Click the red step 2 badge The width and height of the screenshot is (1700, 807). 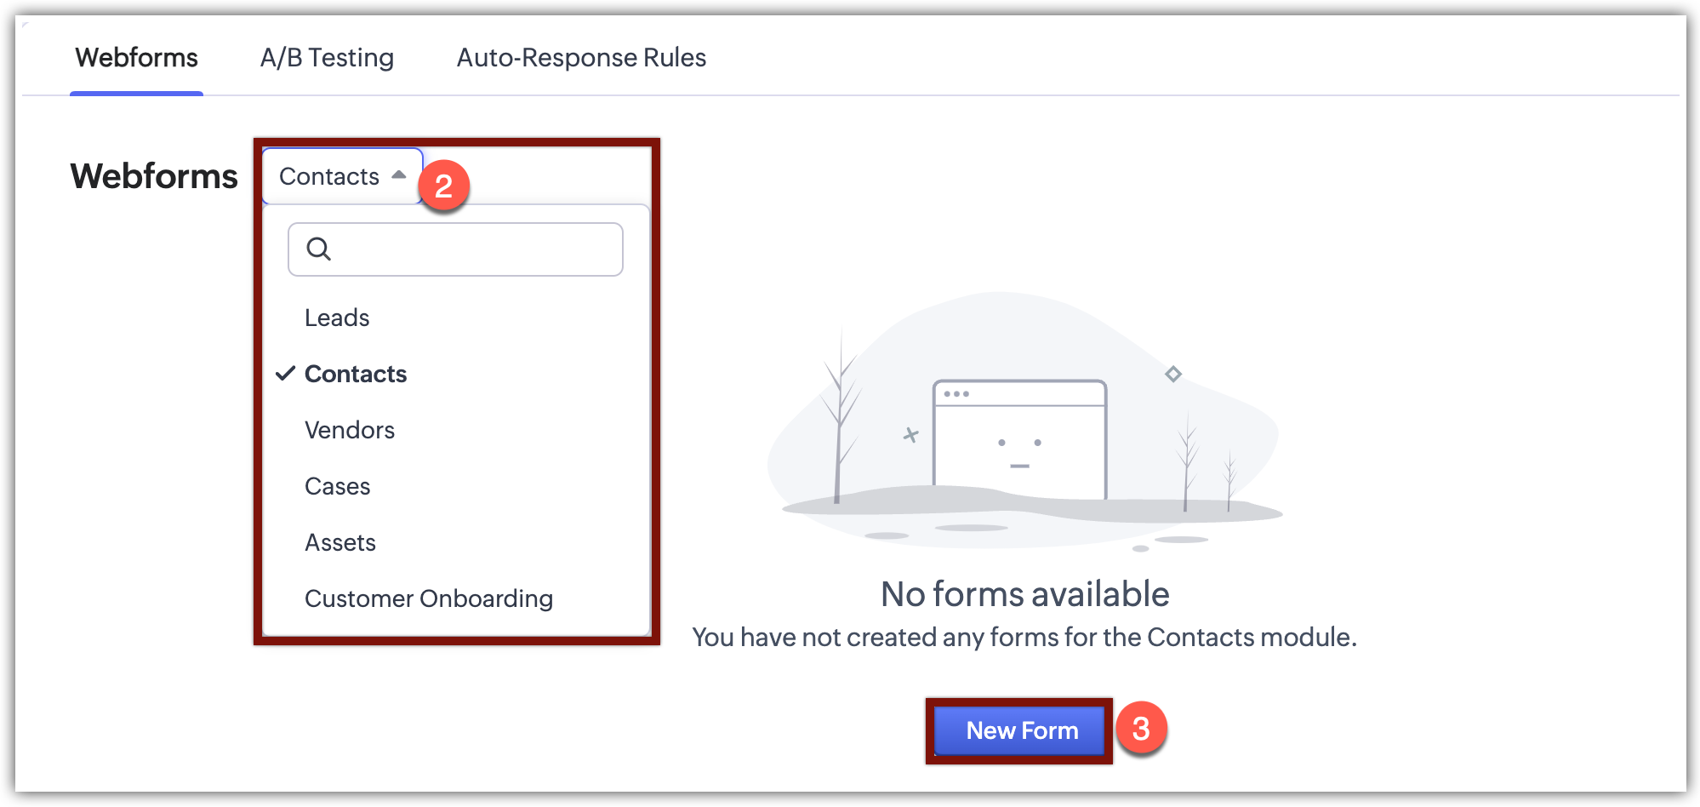(443, 186)
